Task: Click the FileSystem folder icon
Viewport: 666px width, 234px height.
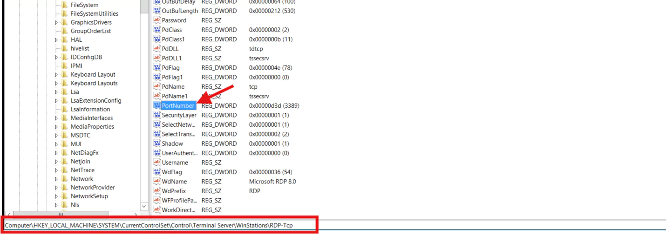Action: point(64,5)
